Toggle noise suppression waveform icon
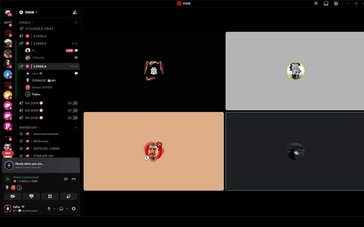This screenshot has height=227, width=364. click(66, 179)
